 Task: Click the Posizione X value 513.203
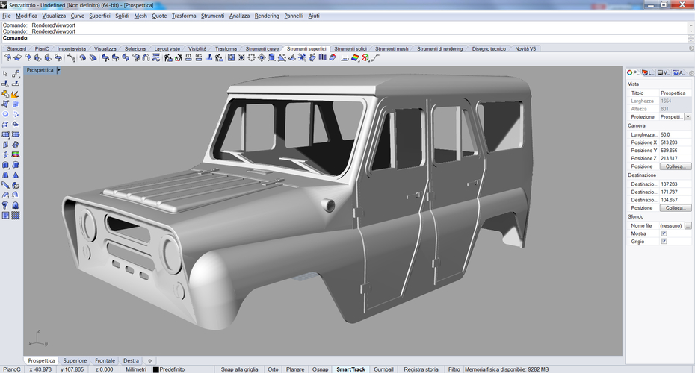675,142
